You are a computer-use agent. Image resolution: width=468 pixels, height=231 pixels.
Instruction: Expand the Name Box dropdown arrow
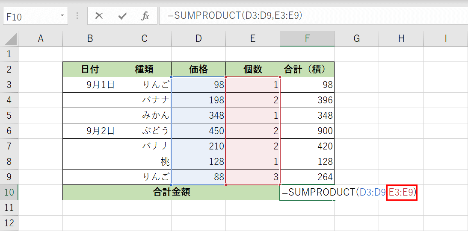(62, 15)
